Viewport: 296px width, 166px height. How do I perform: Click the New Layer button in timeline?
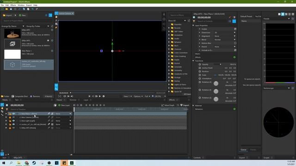[64, 105]
